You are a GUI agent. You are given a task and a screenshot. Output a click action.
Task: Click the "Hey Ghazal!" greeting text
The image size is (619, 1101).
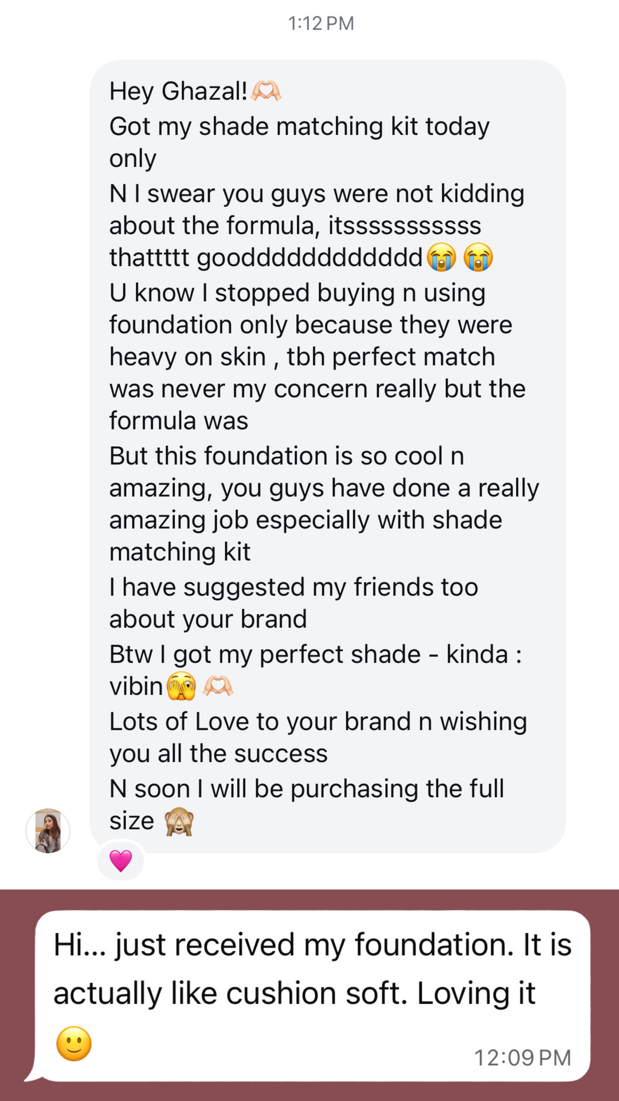(178, 91)
